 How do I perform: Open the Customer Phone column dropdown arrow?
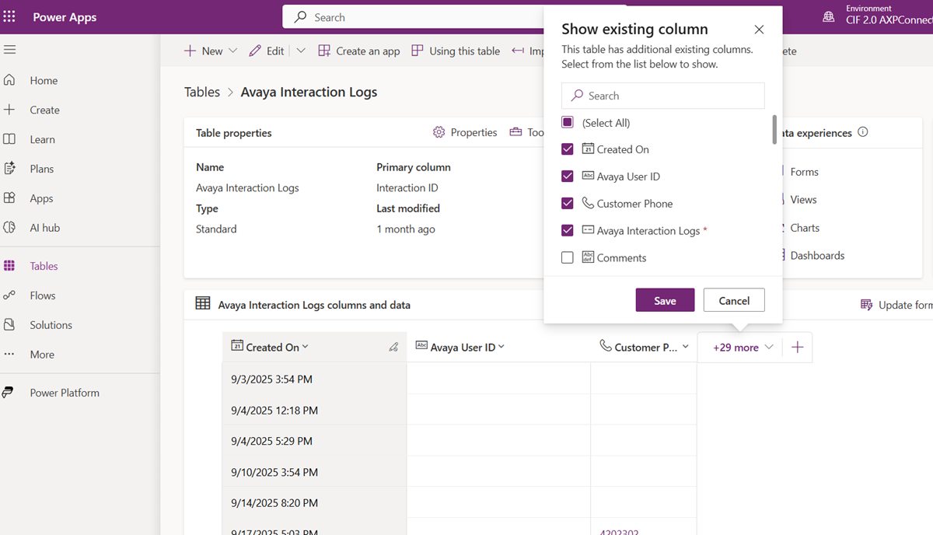(685, 347)
